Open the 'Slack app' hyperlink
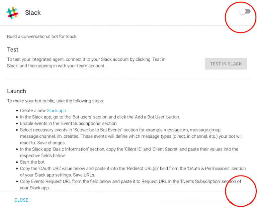257x208 pixels. coord(57,110)
